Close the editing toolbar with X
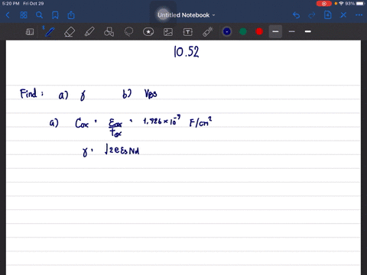The image size is (367, 275). [x=343, y=15]
